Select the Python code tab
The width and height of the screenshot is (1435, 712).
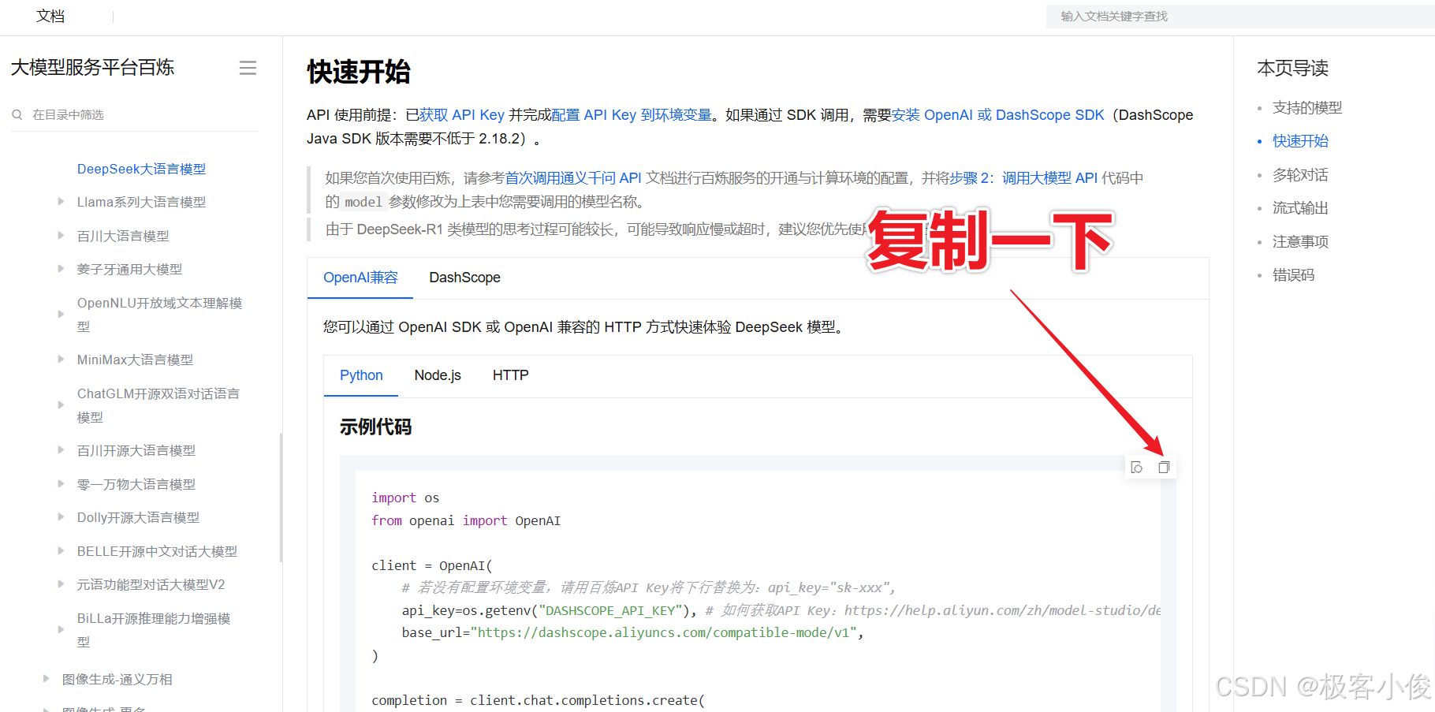(x=361, y=375)
